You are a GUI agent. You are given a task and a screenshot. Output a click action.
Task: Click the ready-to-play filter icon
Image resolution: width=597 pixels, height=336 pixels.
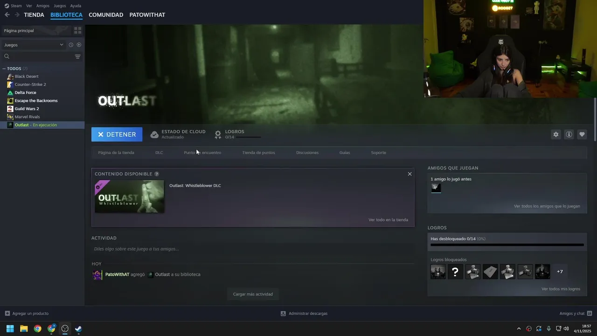point(79,45)
